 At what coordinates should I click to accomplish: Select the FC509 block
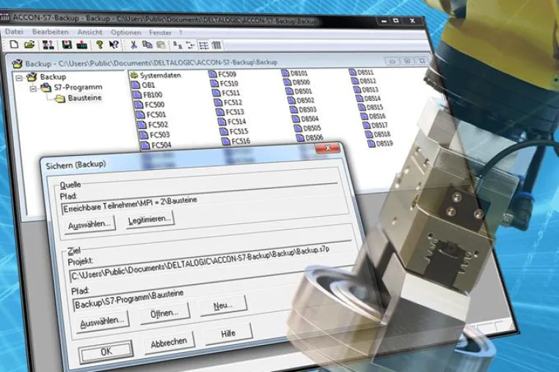223,74
